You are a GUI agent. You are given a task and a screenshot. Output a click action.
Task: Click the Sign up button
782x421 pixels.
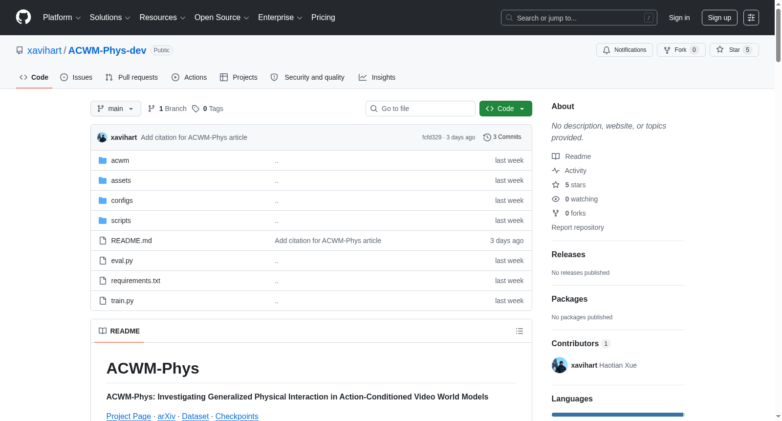(719, 18)
